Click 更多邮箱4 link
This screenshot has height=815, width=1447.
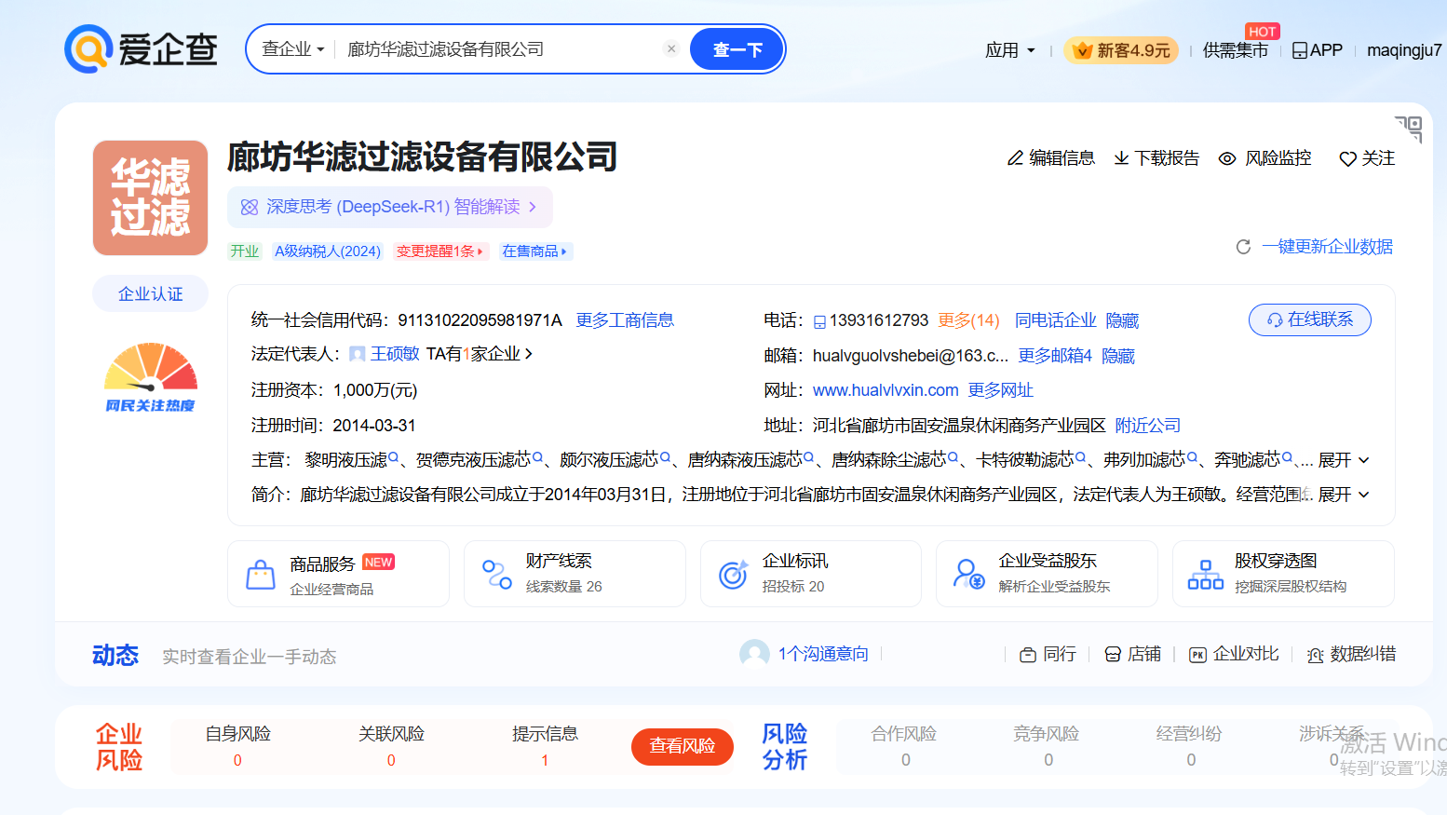pos(1055,356)
